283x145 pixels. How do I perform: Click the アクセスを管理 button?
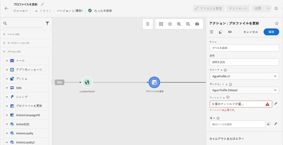coord(209,8)
